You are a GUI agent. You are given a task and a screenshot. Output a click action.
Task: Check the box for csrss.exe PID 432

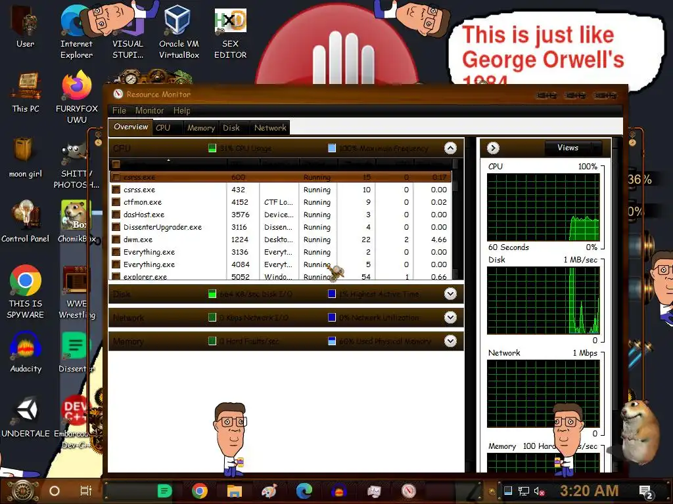tap(116, 190)
